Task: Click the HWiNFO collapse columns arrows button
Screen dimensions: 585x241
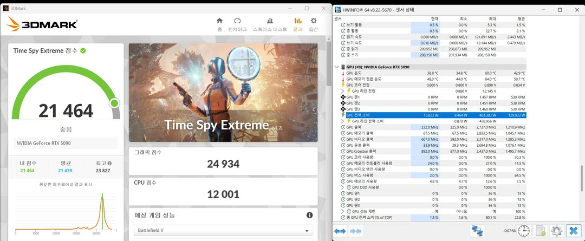Action: (x=355, y=231)
